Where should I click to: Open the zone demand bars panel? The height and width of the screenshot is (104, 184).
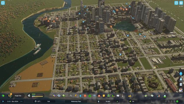[36, 96]
